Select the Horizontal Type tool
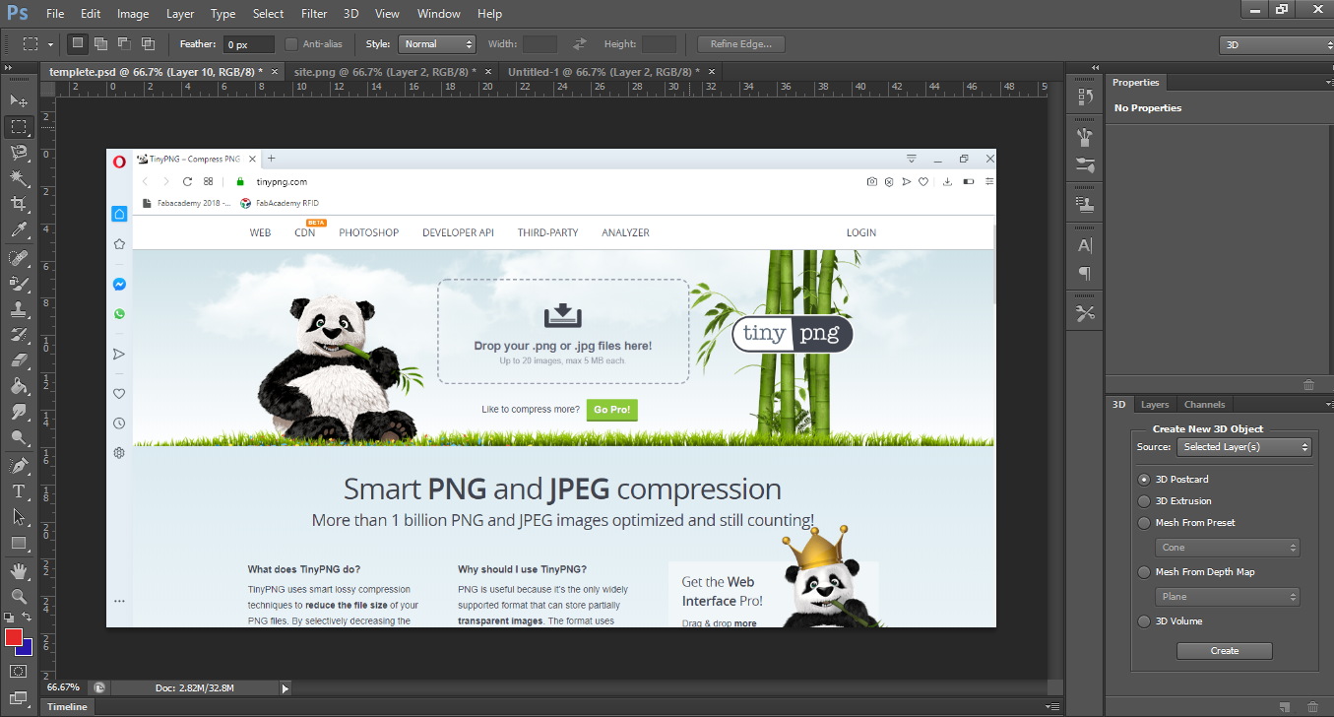Image resolution: width=1334 pixels, height=717 pixels. [x=19, y=490]
